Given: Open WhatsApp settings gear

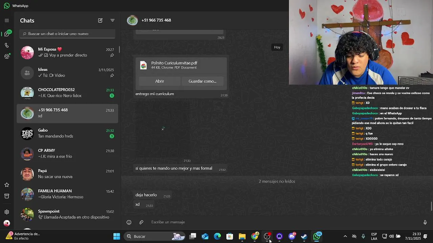Looking at the screenshot, I should (x=7, y=212).
